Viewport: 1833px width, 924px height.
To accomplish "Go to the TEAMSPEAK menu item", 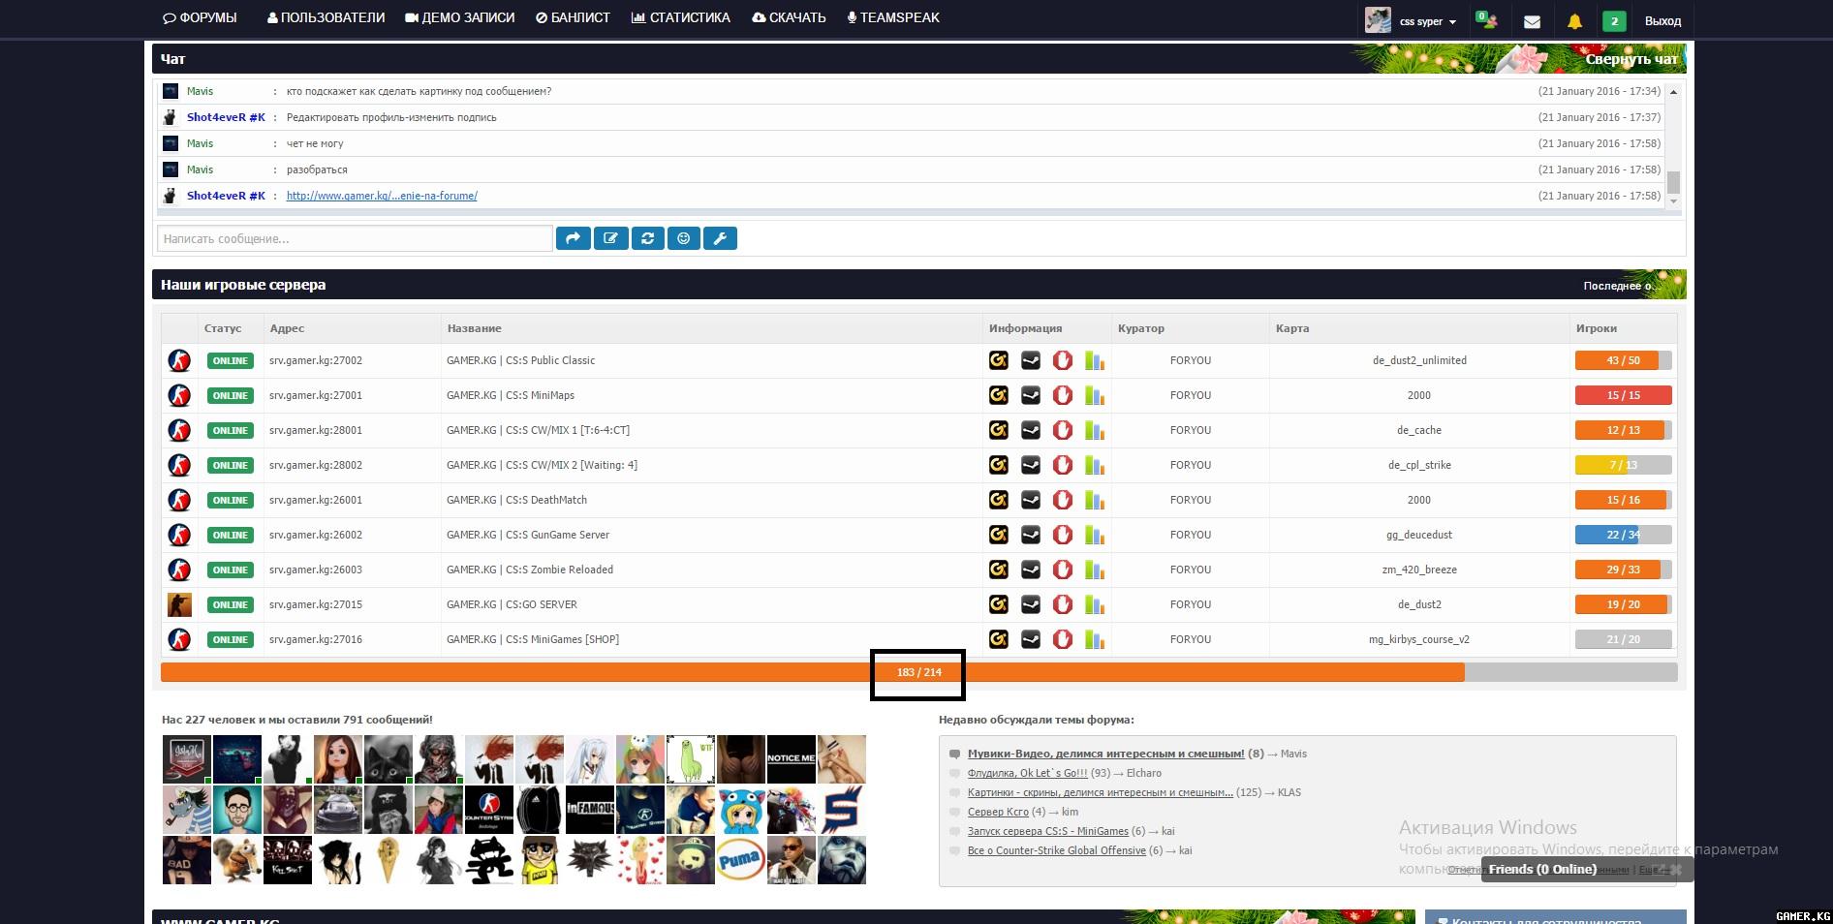I will tap(892, 17).
